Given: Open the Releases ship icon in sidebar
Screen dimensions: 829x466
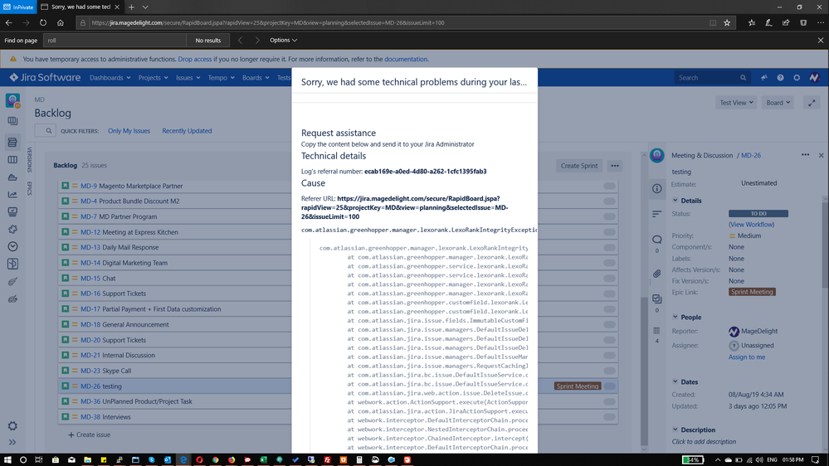Looking at the screenshot, I should (12, 177).
